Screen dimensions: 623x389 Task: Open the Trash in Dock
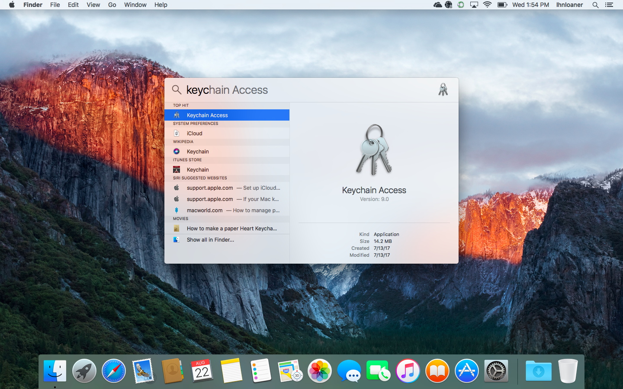pyautogui.click(x=568, y=371)
